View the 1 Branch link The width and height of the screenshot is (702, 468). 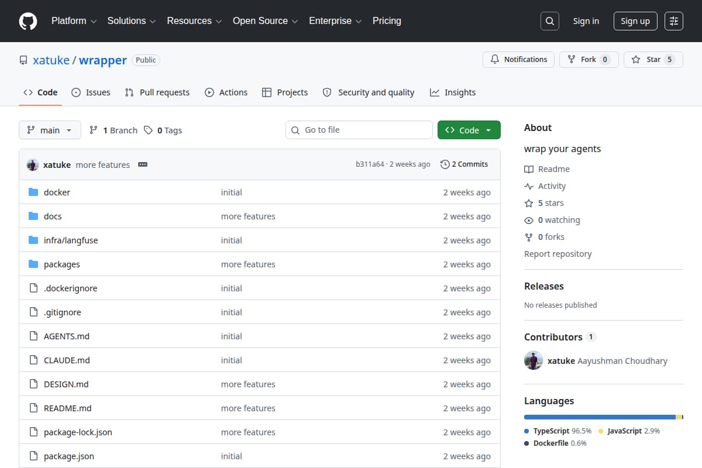point(113,130)
